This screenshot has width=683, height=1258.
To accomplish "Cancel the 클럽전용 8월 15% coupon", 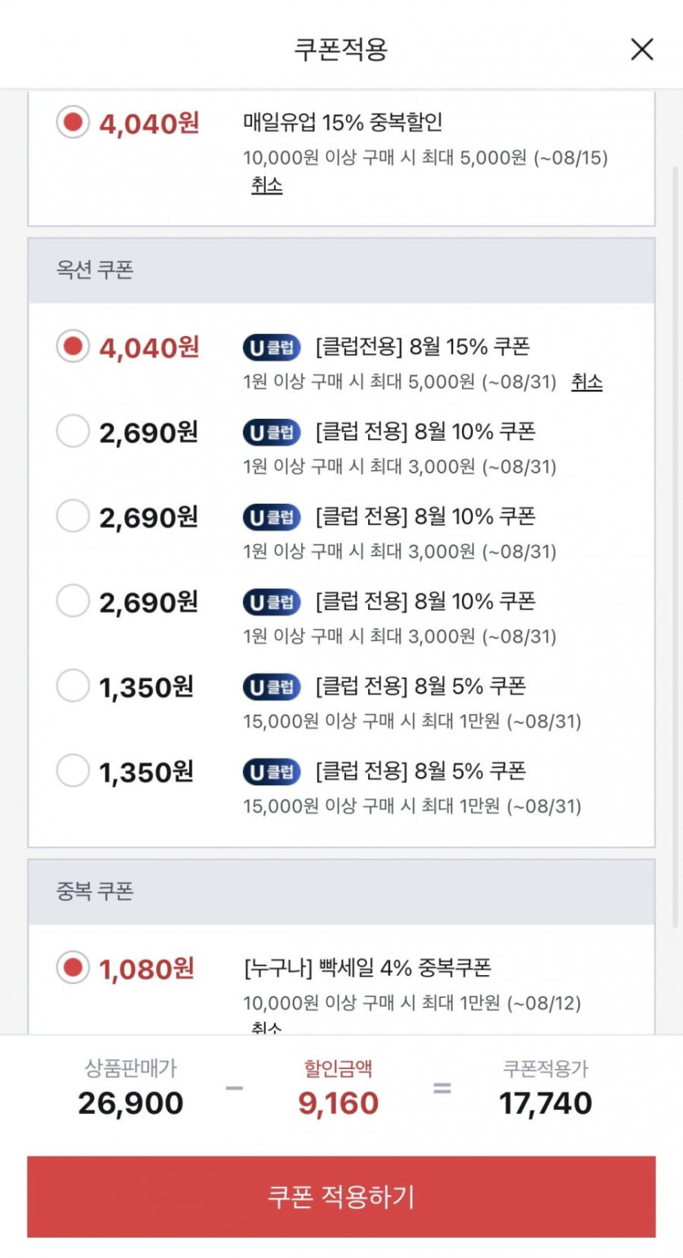I will [x=586, y=381].
